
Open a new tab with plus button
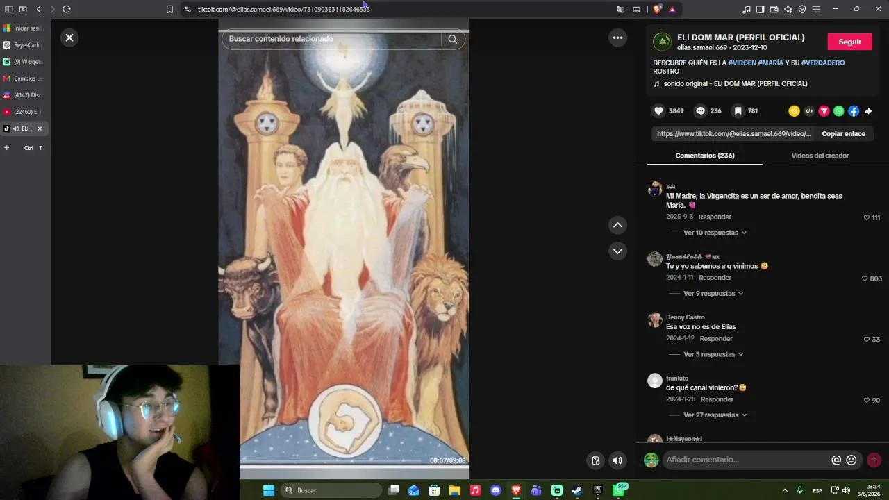[7, 148]
